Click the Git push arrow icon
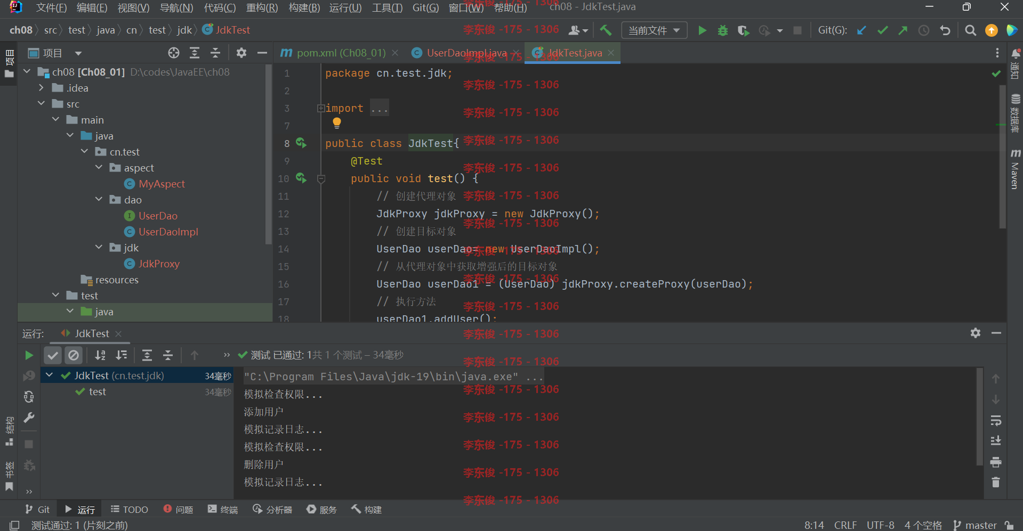The width and height of the screenshot is (1023, 531). coord(903,30)
